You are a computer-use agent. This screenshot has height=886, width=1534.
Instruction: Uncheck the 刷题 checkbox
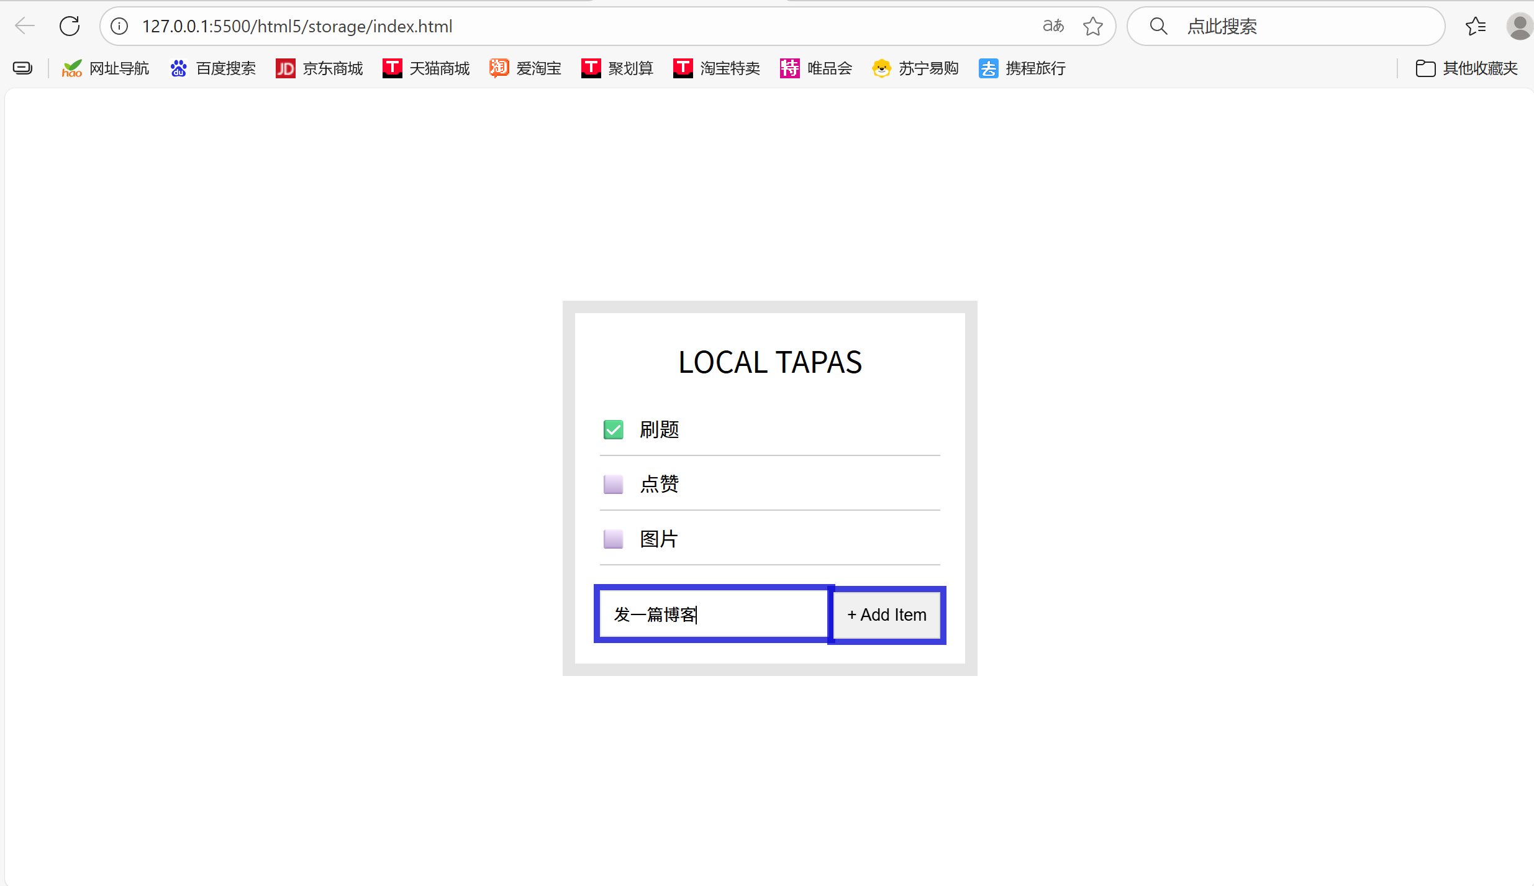pyautogui.click(x=614, y=429)
